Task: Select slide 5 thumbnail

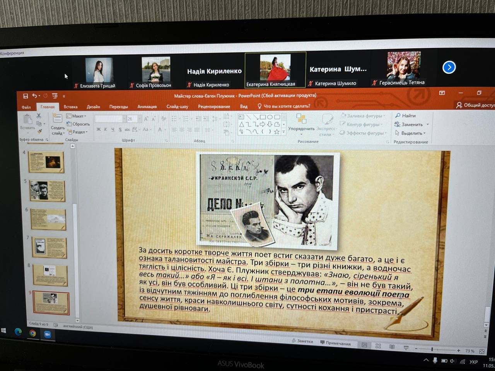Action: pos(47,191)
